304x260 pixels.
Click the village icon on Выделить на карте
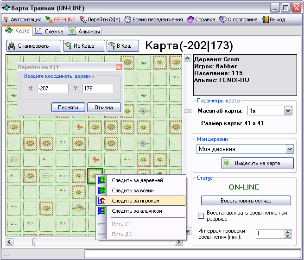point(227,163)
